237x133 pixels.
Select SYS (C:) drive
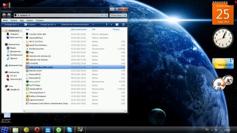click(13, 76)
